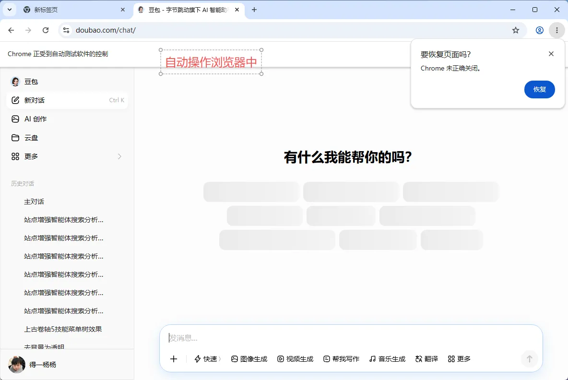This screenshot has height=380, width=568.
Task: Bookmark this page with star icon
Action: click(x=516, y=30)
